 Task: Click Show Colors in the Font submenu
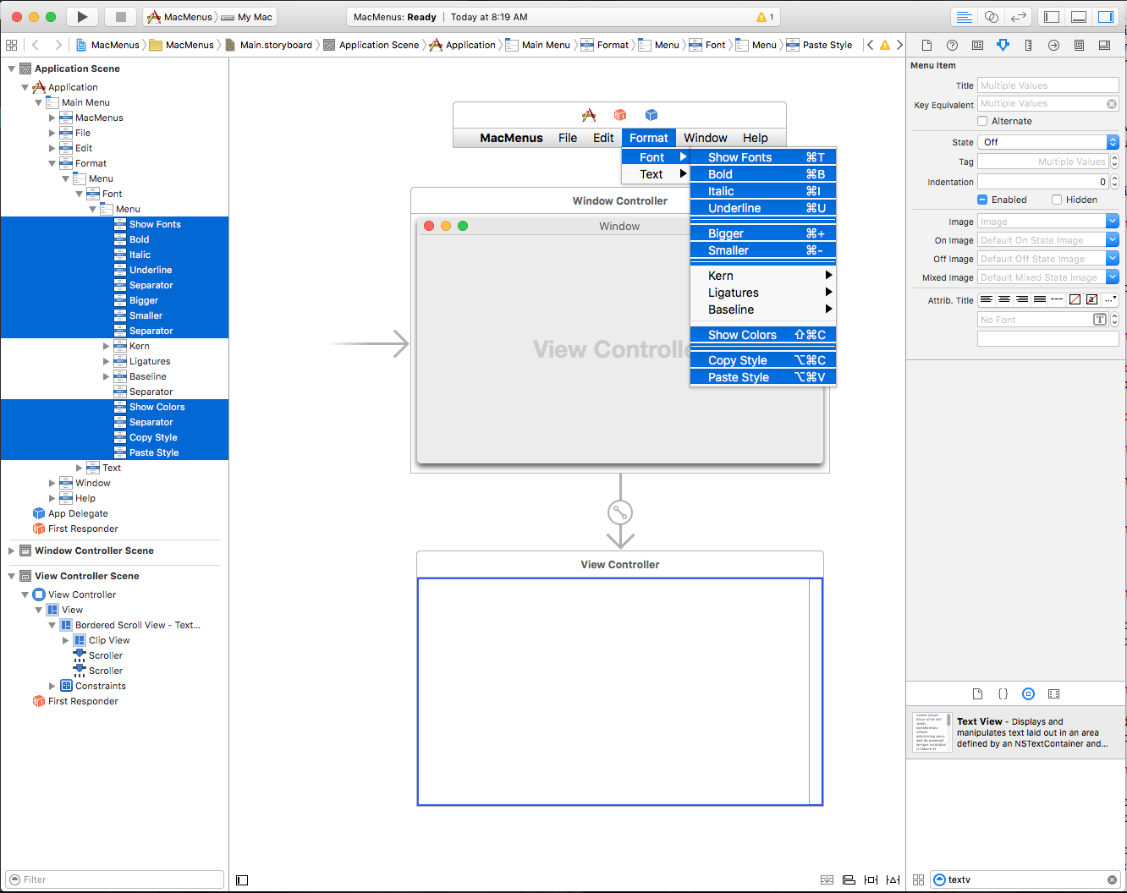pos(742,335)
